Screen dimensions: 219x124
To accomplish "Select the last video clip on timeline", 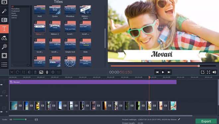I will pos(173,105).
